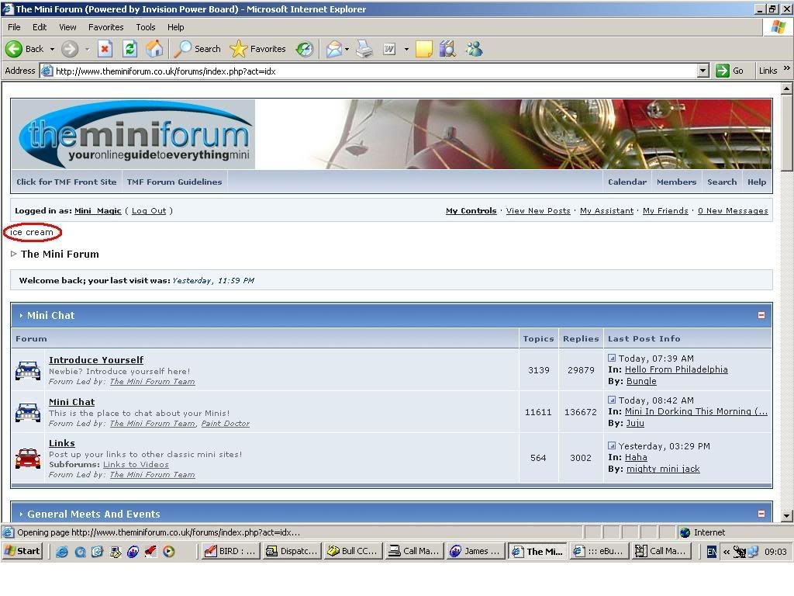Open the Links to Videos subforum
The width and height of the screenshot is (794, 596).
pyautogui.click(x=136, y=464)
